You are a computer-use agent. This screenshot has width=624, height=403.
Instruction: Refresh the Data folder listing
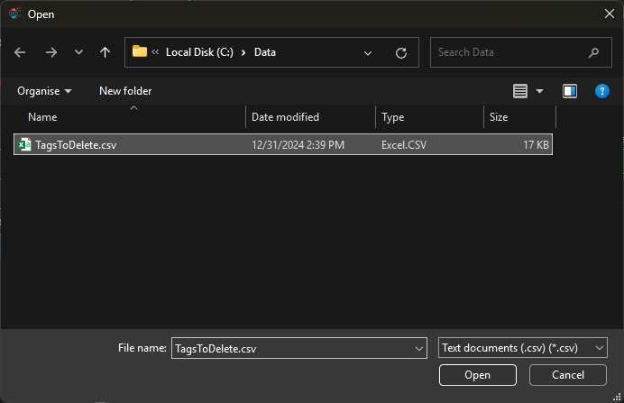(x=401, y=52)
